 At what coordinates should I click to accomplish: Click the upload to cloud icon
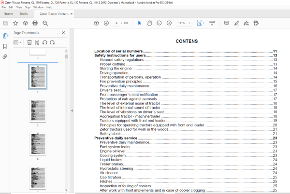coord(25,23)
